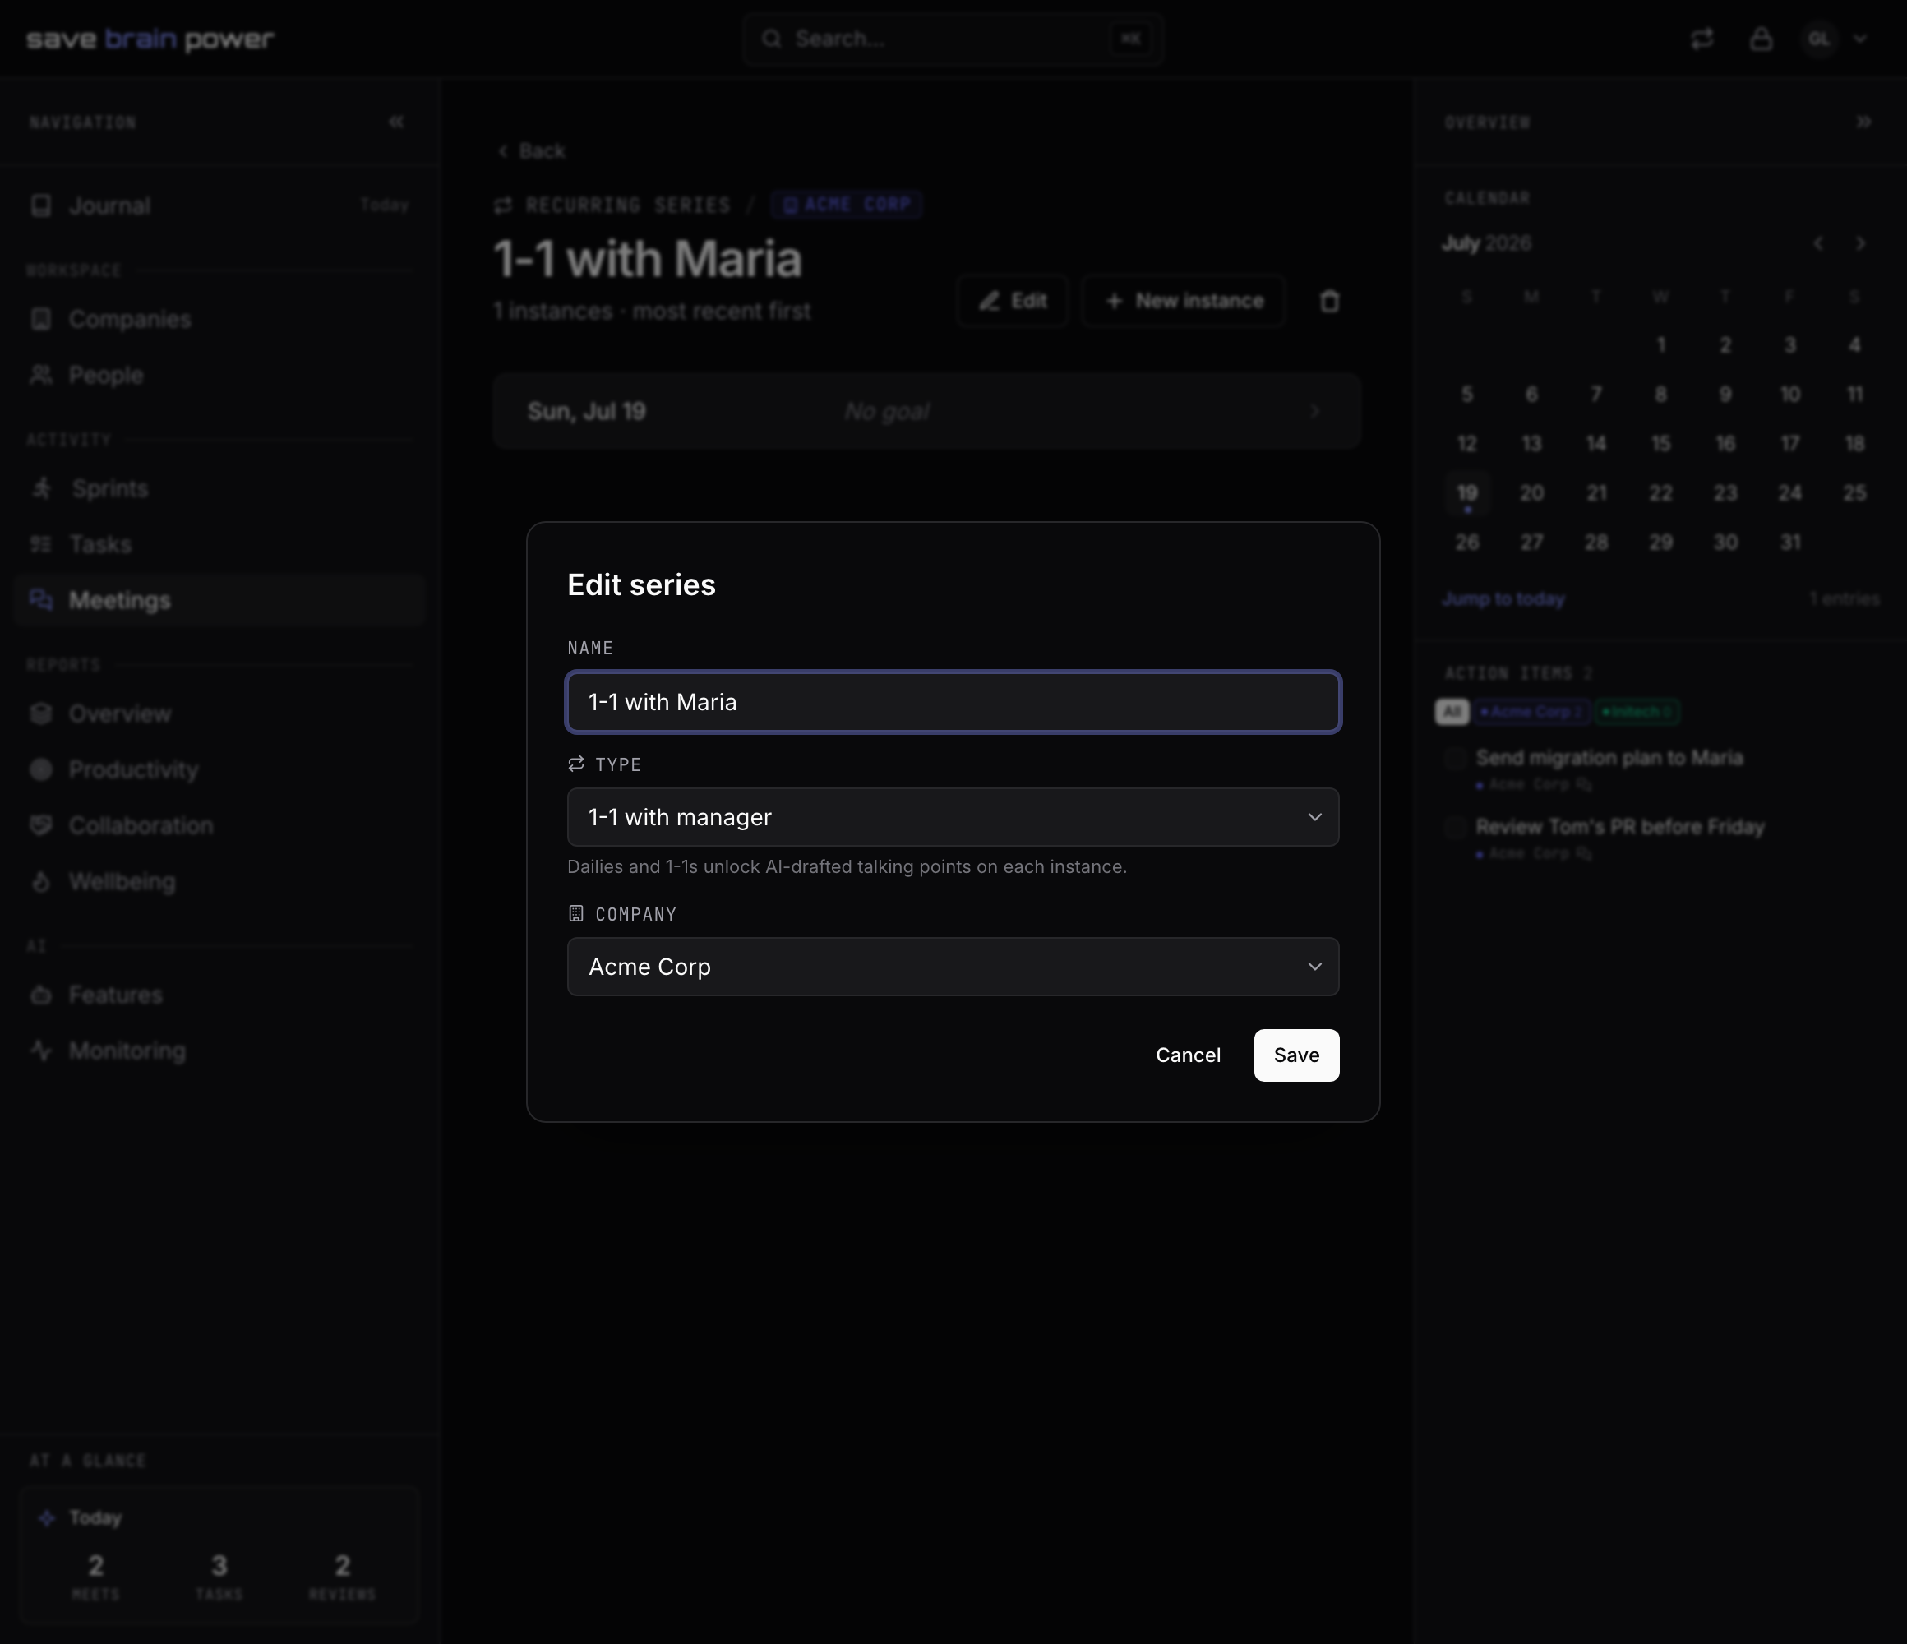The image size is (1907, 1644).
Task: Click the Today at-a-glance card
Action: click(219, 1554)
